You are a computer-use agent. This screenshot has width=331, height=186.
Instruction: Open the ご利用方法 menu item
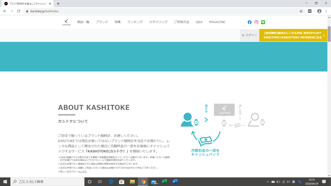181,22
